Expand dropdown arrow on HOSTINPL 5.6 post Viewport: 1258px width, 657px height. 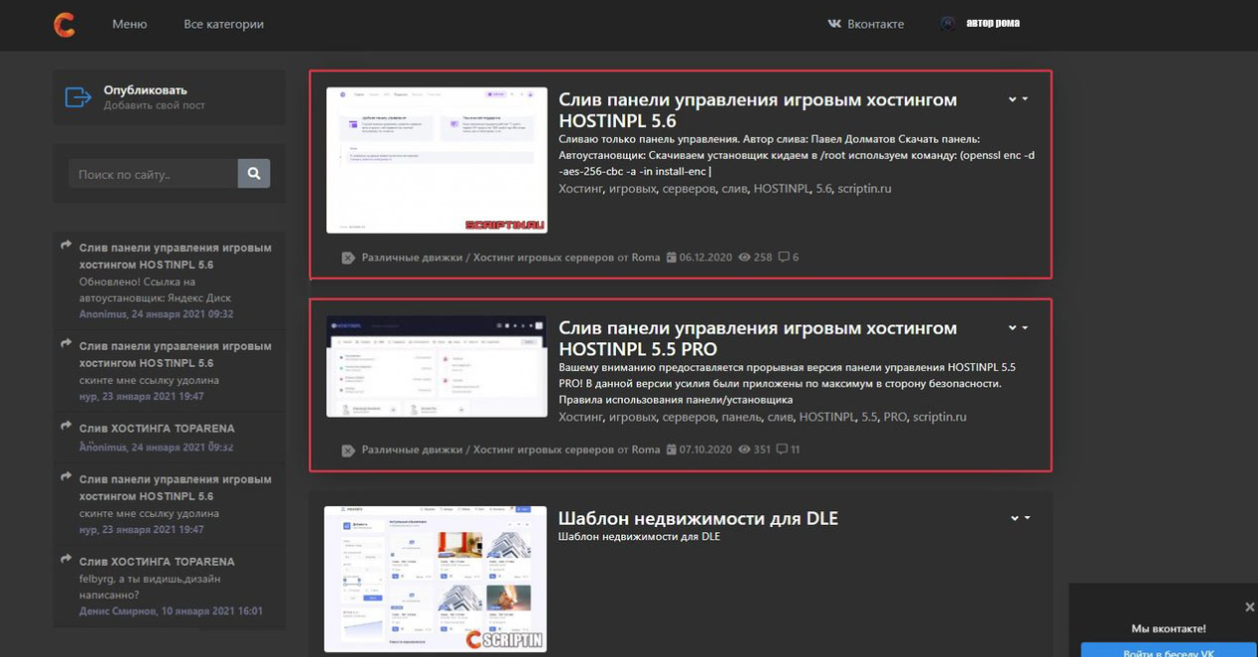tap(1018, 99)
